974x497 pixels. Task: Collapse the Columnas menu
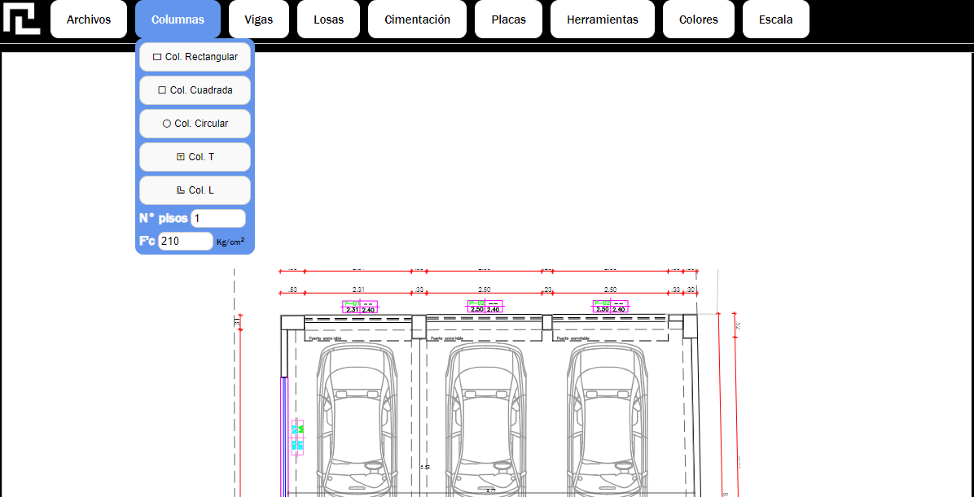[x=178, y=20]
